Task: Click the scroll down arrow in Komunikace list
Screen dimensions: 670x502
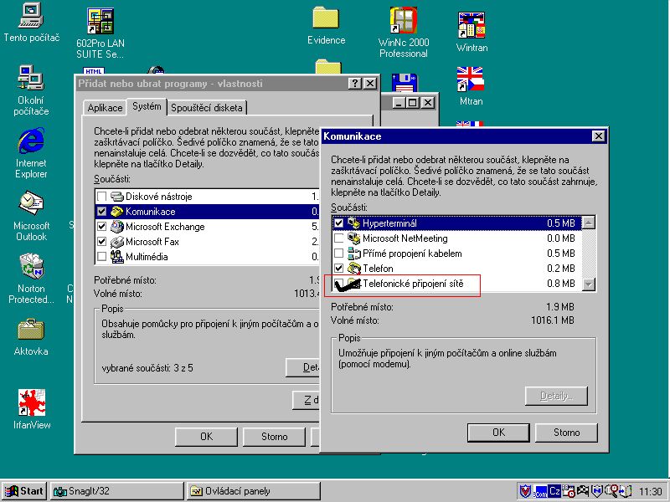Action: point(589,284)
